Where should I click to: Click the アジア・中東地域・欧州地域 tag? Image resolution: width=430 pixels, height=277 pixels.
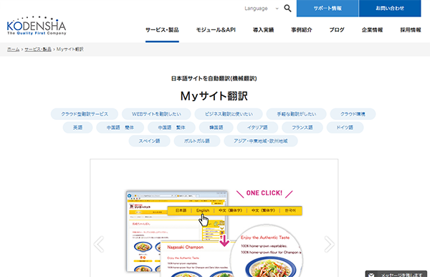click(x=261, y=141)
